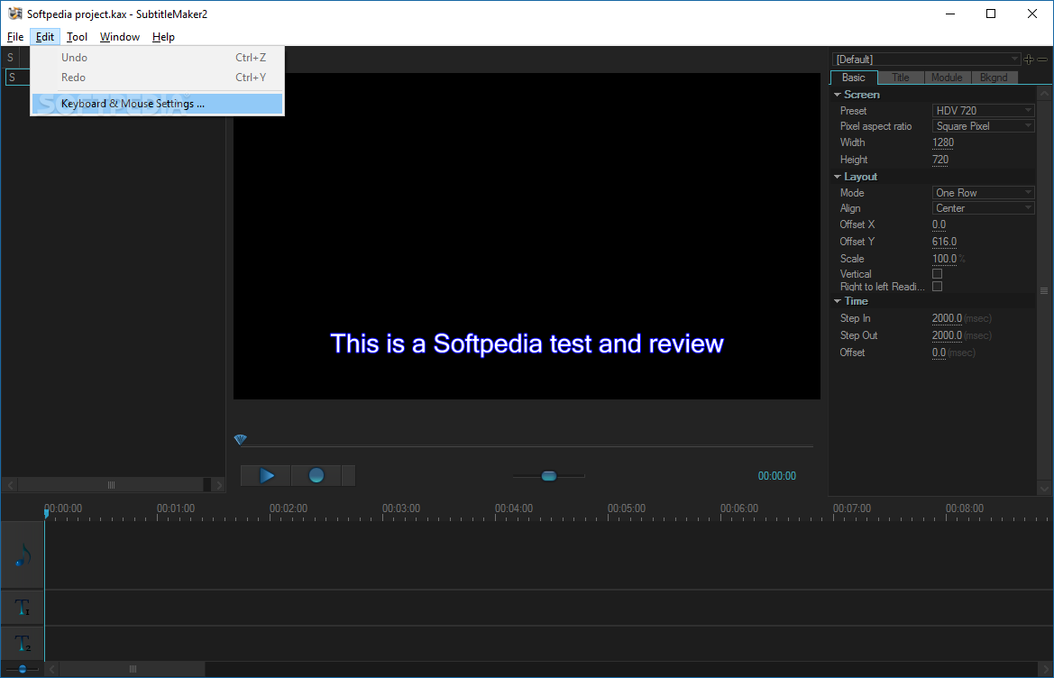
Task: Click the 00:07:00 timeline ruler label
Action: (x=852, y=508)
